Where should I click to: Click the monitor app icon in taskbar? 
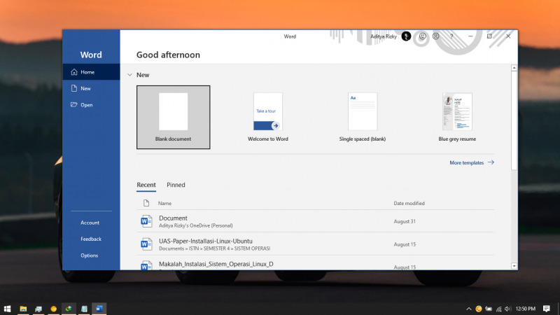pos(38,309)
